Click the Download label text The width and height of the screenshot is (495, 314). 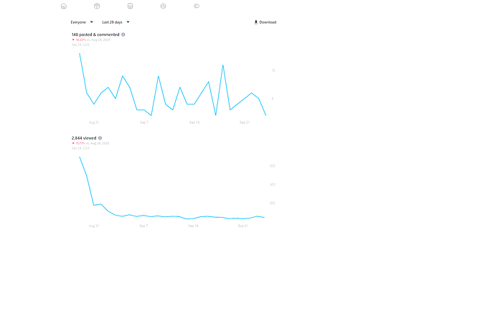(268, 22)
